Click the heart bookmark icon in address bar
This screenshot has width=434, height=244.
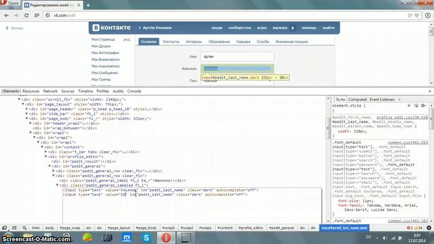pos(416,16)
